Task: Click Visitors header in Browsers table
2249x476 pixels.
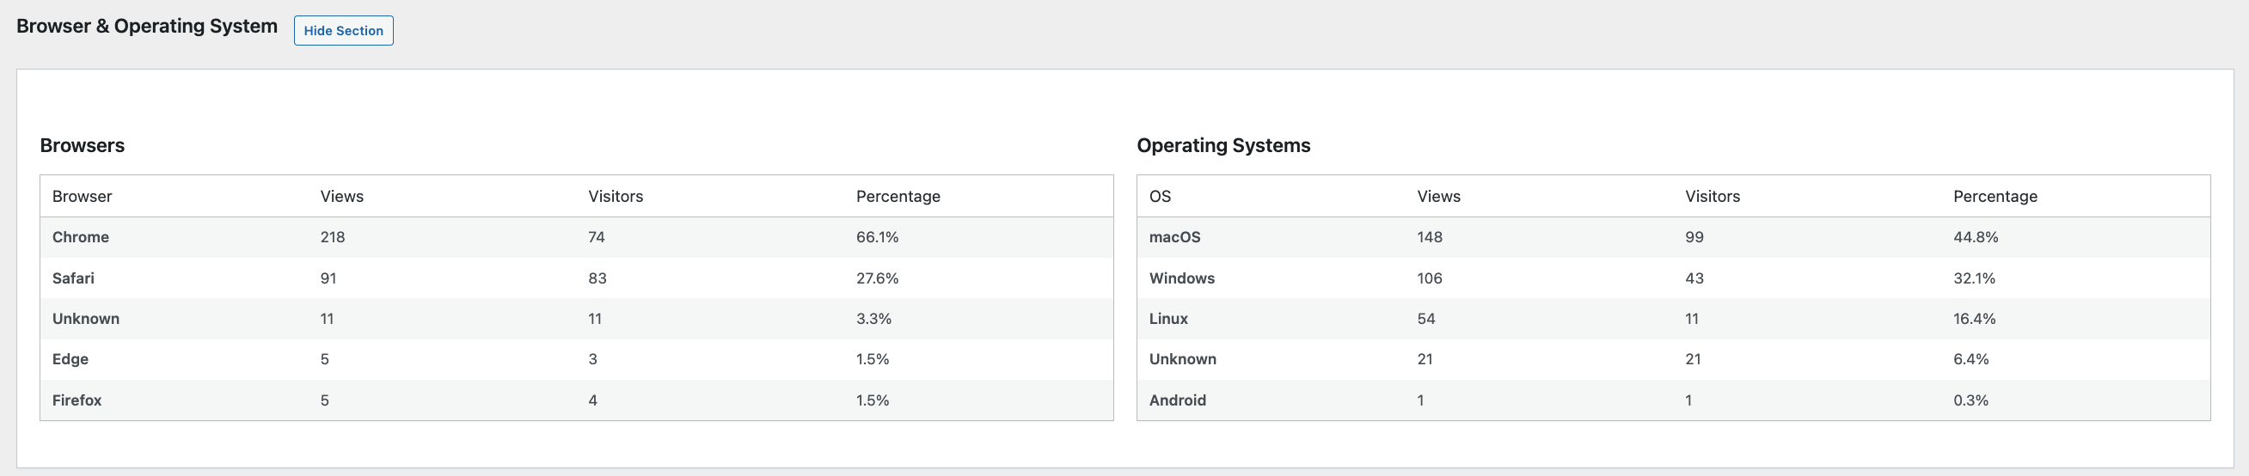Action: click(x=616, y=196)
